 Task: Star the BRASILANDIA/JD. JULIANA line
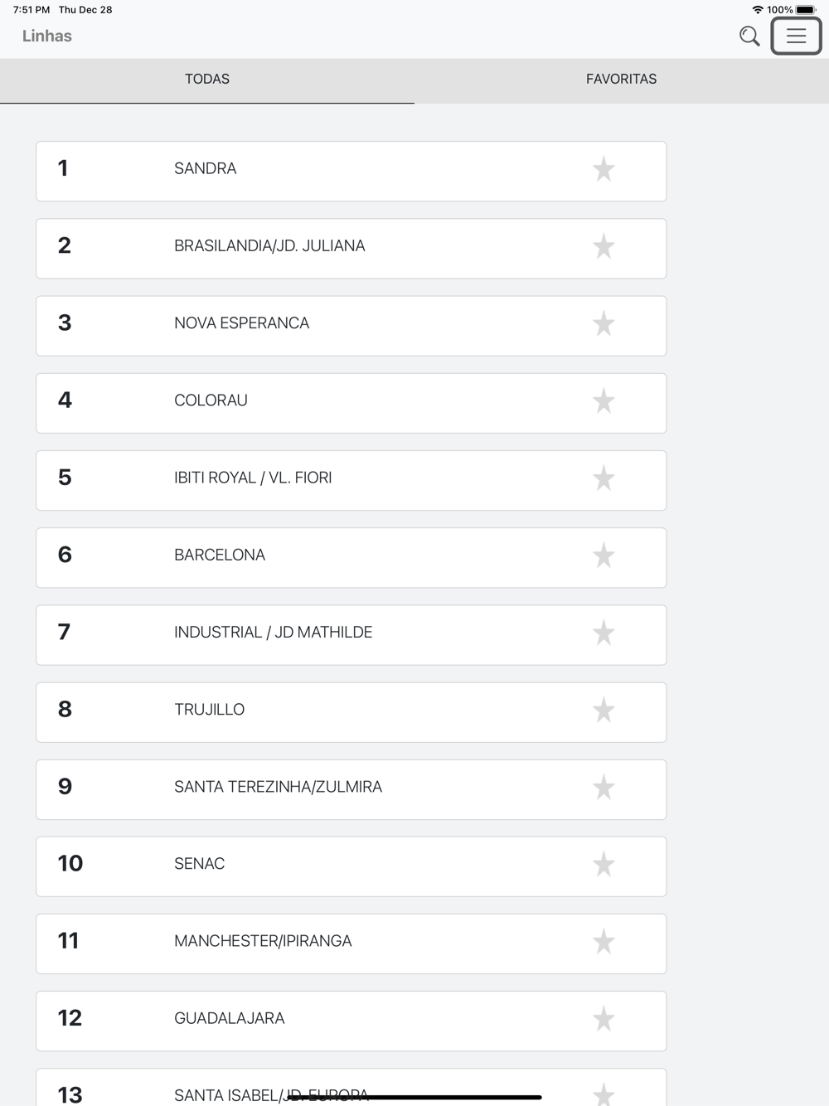[x=604, y=246]
